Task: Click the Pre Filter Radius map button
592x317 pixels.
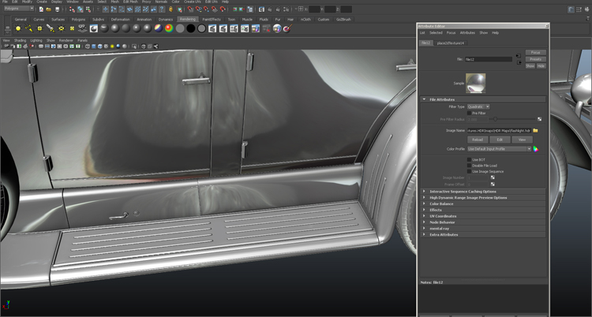Action: [x=539, y=119]
